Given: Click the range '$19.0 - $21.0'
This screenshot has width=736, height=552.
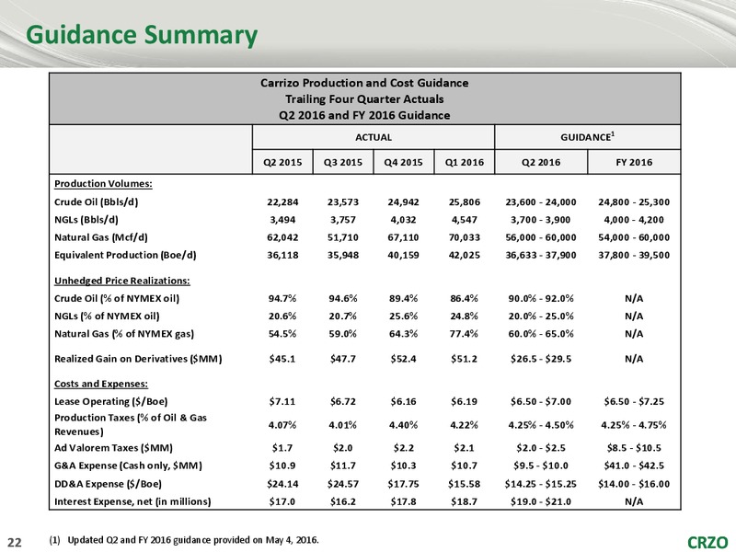Looking at the screenshot, I should click(541, 502).
